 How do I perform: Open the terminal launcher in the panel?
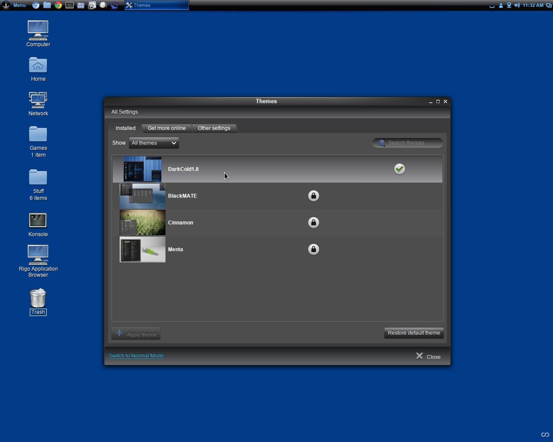coord(70,5)
